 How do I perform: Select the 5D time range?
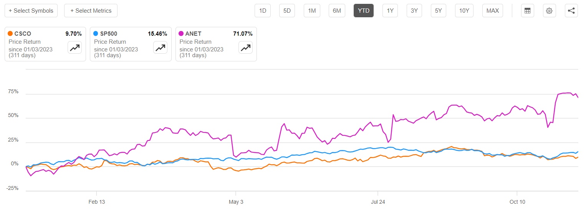tap(287, 11)
